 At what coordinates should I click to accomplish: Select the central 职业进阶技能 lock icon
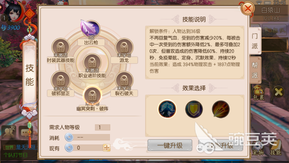click(x=92, y=63)
